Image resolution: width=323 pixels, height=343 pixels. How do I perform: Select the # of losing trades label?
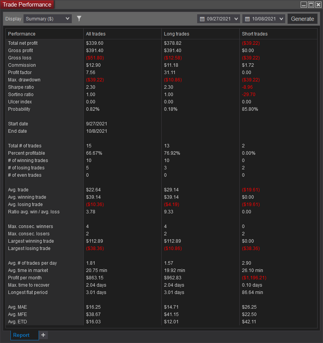(26, 168)
